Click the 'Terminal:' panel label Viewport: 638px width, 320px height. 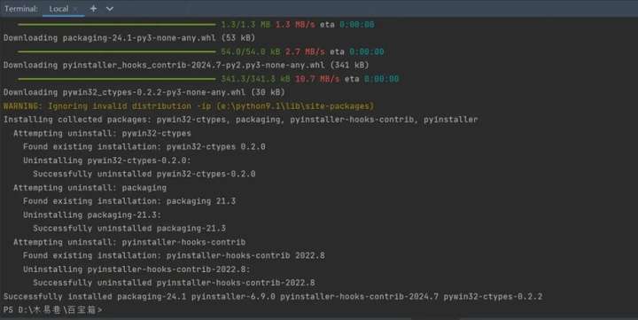tap(20, 9)
